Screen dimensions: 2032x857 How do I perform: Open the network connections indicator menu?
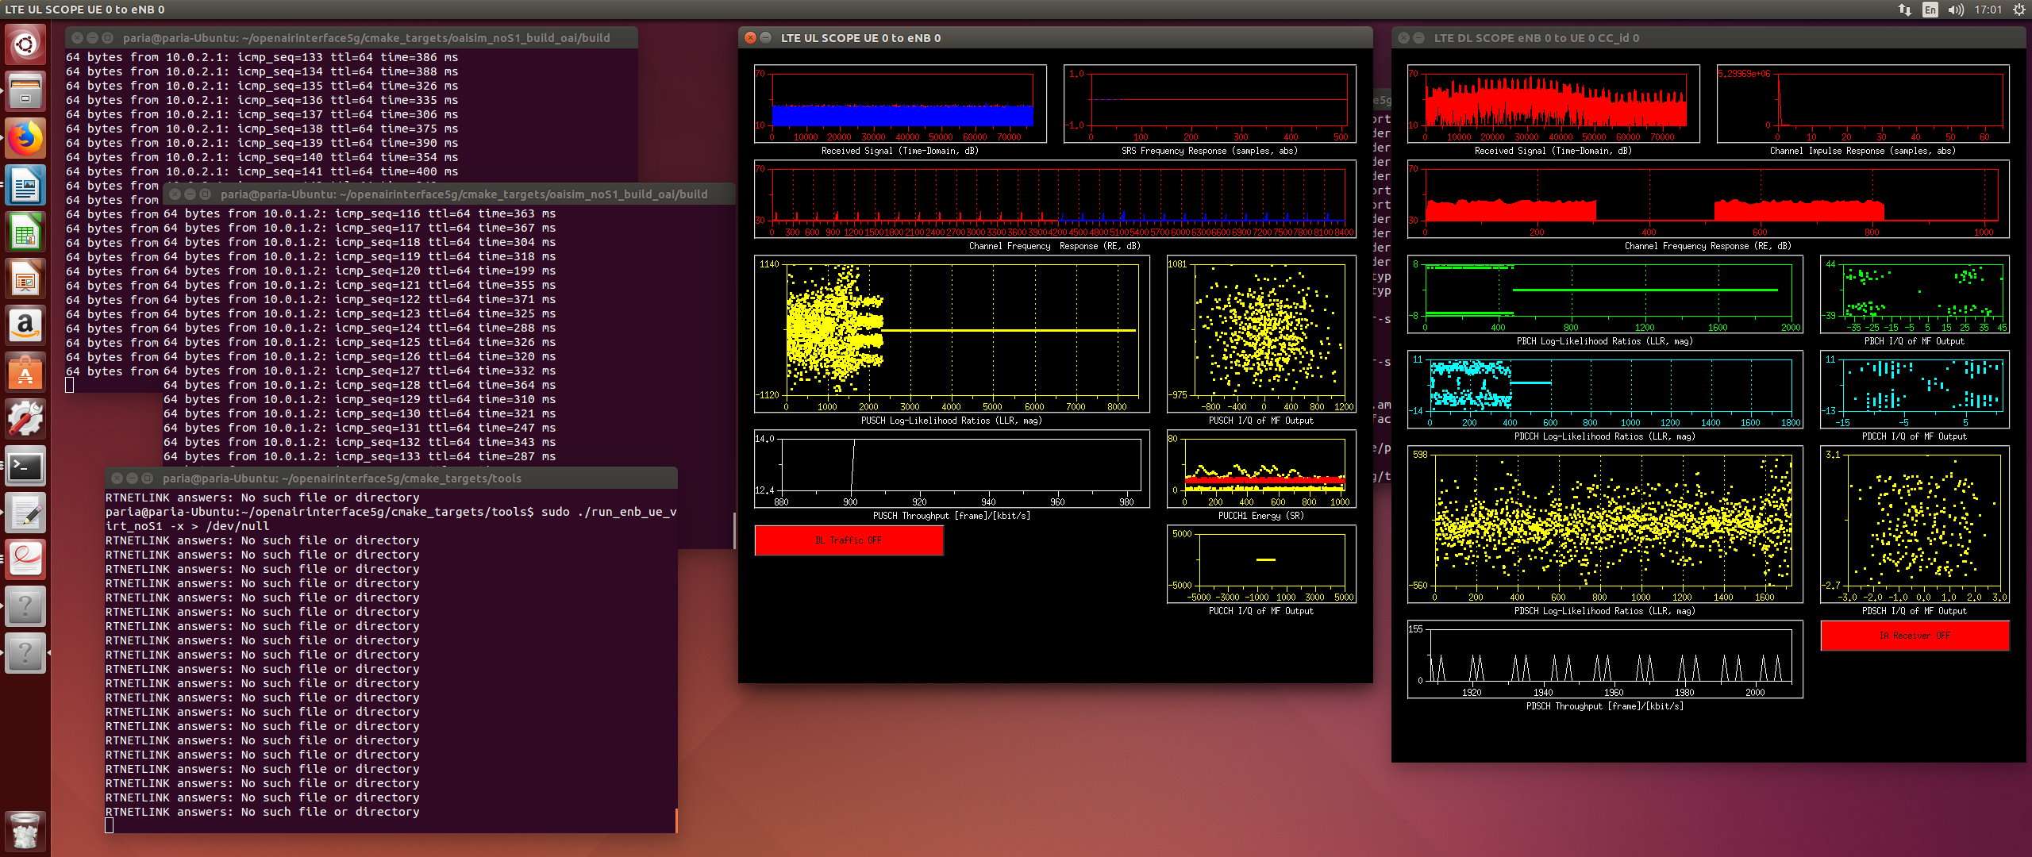pos(1904,10)
